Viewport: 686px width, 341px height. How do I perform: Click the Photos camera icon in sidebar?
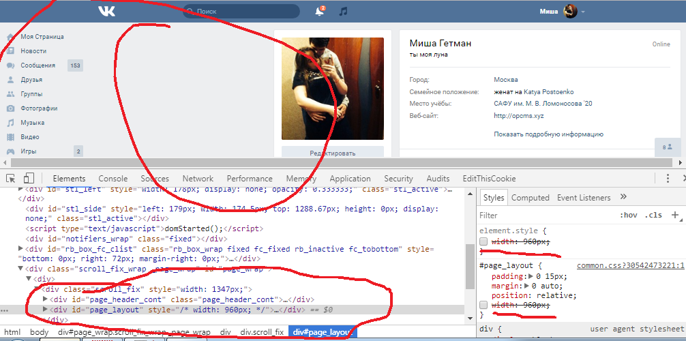coord(10,108)
